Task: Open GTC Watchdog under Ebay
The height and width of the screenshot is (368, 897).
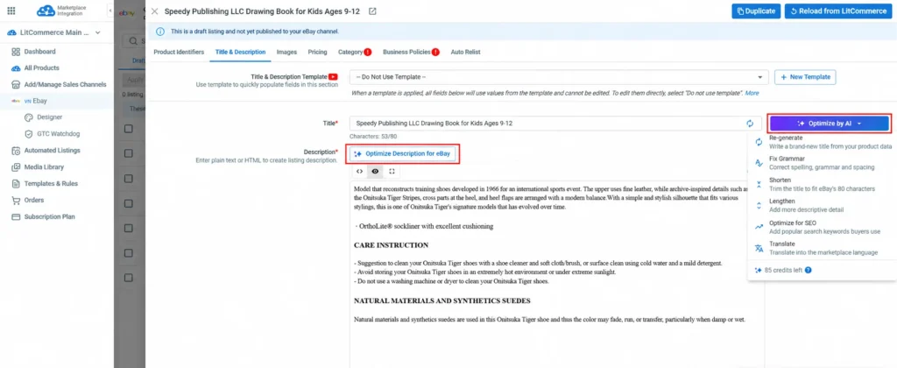Action: tap(57, 134)
